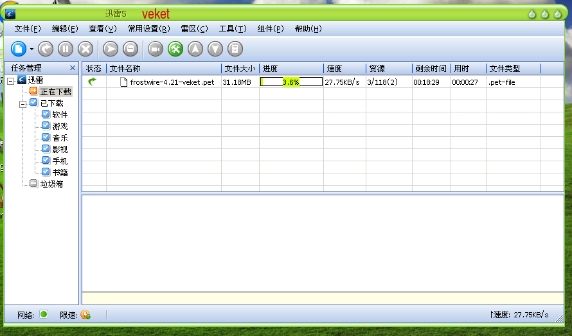This screenshot has width=572, height=336.
Task: Click the play/start toolbar icon
Action: (x=111, y=49)
